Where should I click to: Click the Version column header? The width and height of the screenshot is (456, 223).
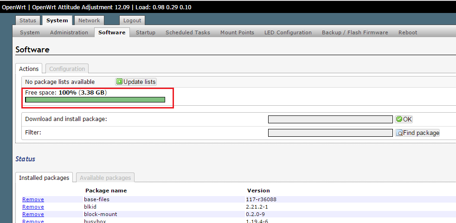click(258, 191)
